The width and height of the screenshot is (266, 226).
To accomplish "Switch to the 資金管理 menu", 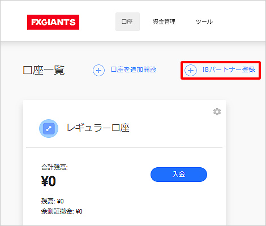I will coord(164,21).
